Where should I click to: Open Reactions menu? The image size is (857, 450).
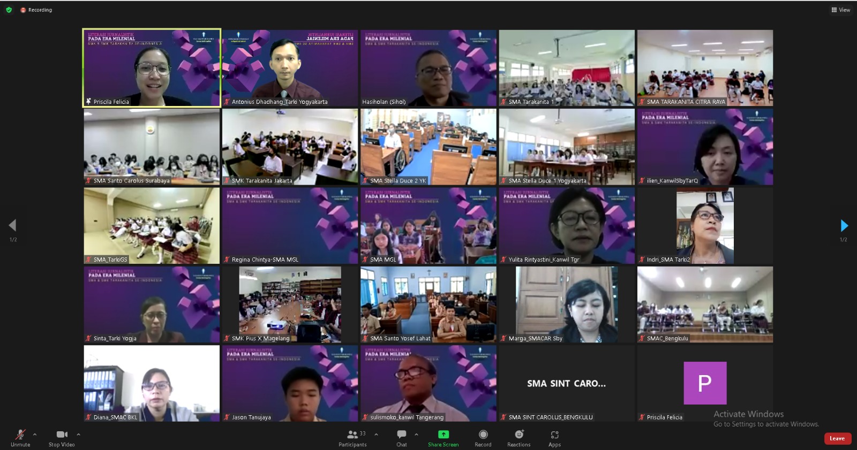click(x=518, y=435)
